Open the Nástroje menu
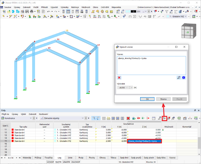This screenshot has width=201, height=164. tap(75, 7)
